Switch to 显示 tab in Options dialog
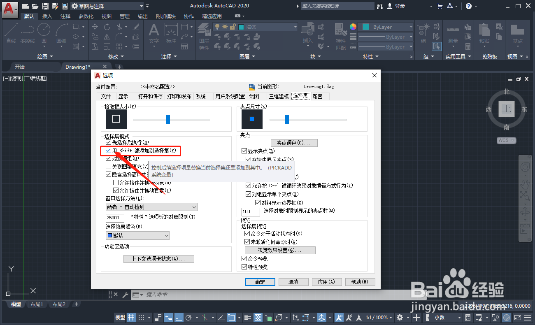535x325 pixels. pyautogui.click(x=123, y=96)
